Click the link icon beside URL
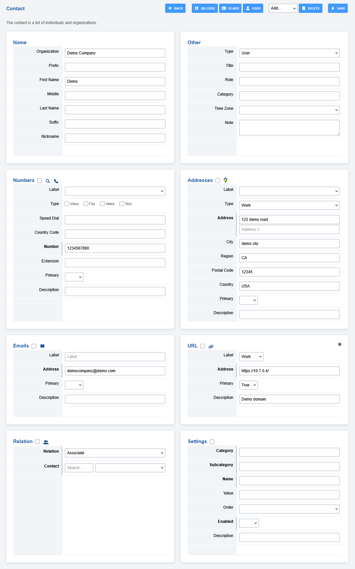 (211, 346)
